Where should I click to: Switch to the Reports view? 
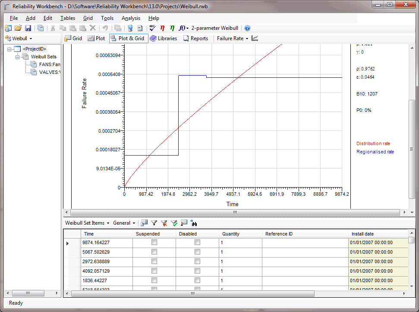195,38
